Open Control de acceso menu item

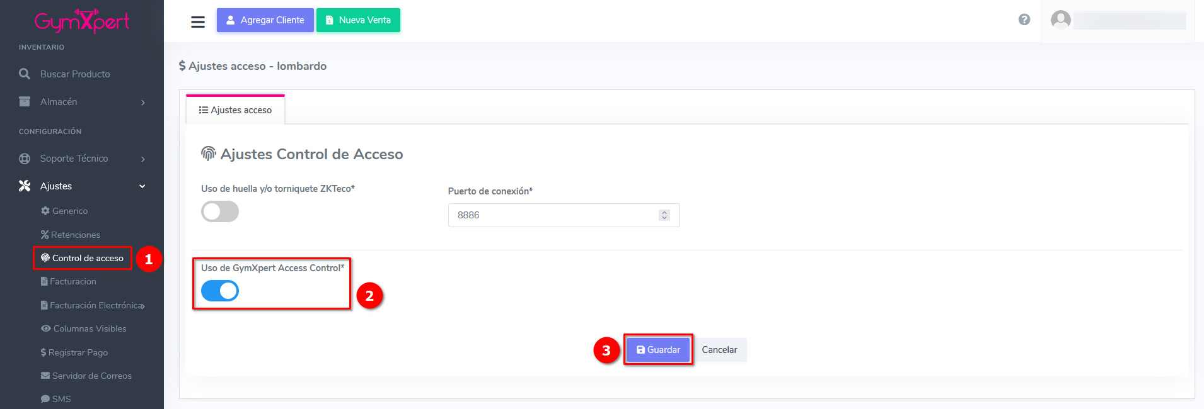83,258
